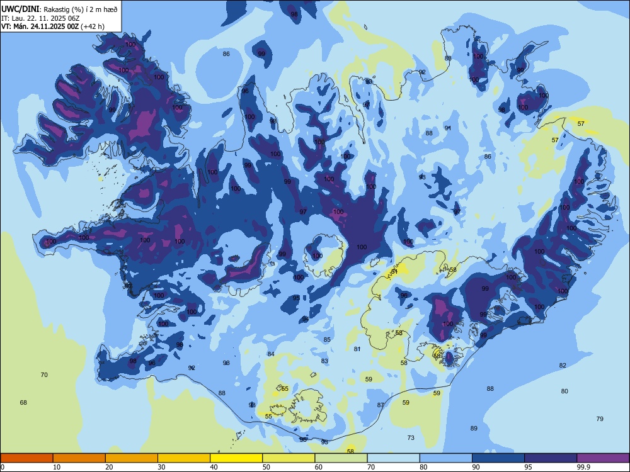
Task: Select the 20–30 legend color block
Action: (132, 458)
